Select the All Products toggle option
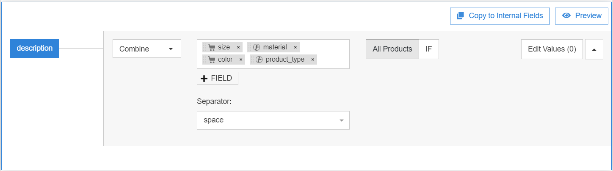 (x=392, y=49)
